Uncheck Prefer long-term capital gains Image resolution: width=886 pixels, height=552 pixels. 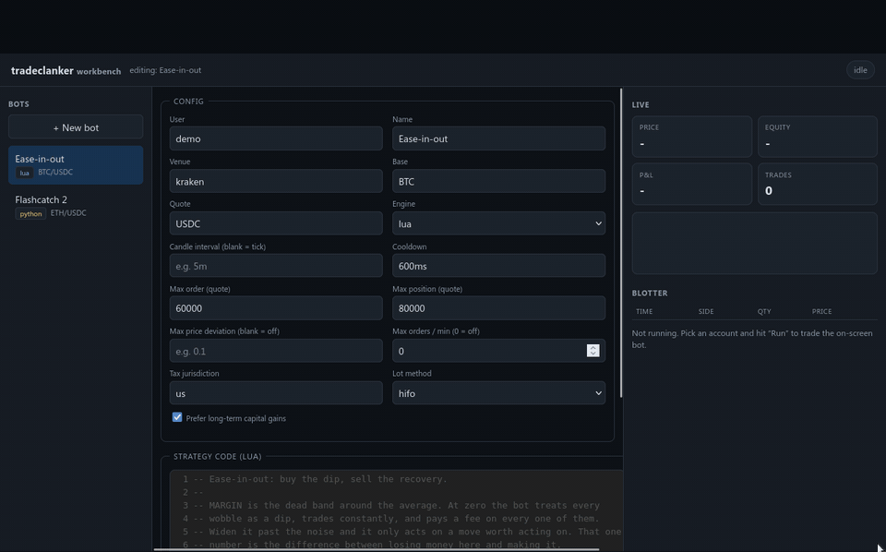pyautogui.click(x=177, y=417)
